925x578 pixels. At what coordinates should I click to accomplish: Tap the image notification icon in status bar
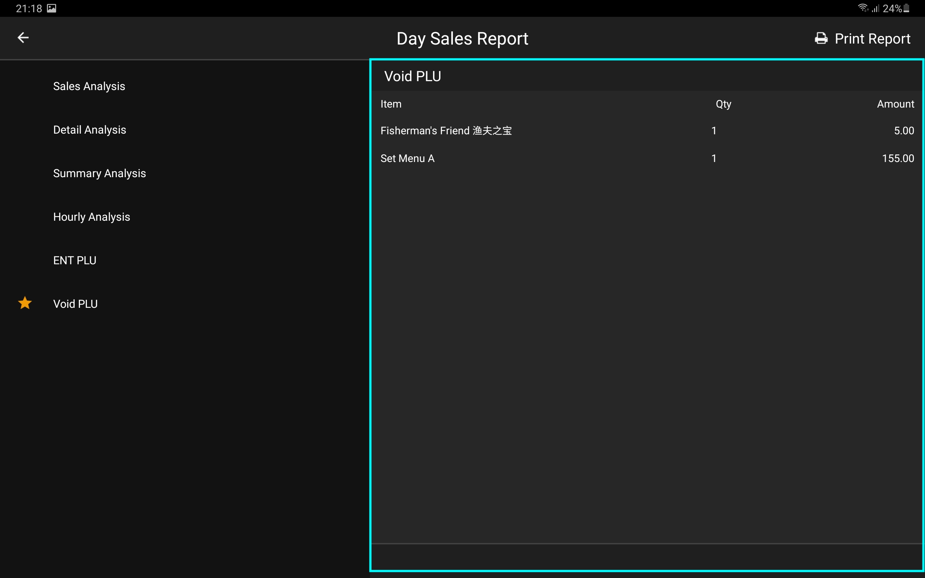pyautogui.click(x=52, y=8)
